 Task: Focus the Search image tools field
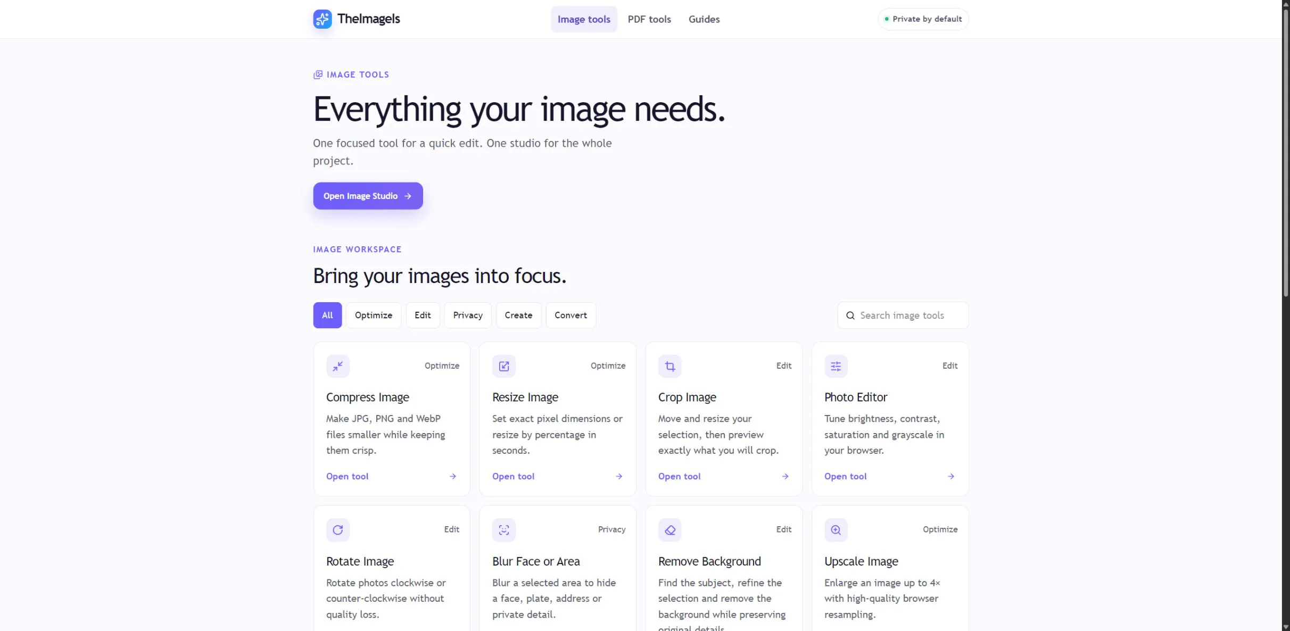[903, 315]
